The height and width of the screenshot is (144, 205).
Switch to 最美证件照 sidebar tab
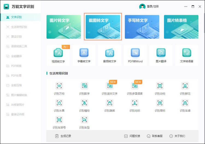[21, 114]
